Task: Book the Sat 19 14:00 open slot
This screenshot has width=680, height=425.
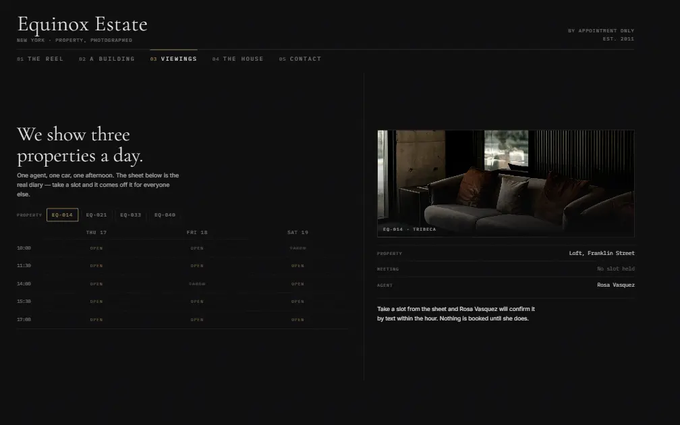Action: pos(297,284)
